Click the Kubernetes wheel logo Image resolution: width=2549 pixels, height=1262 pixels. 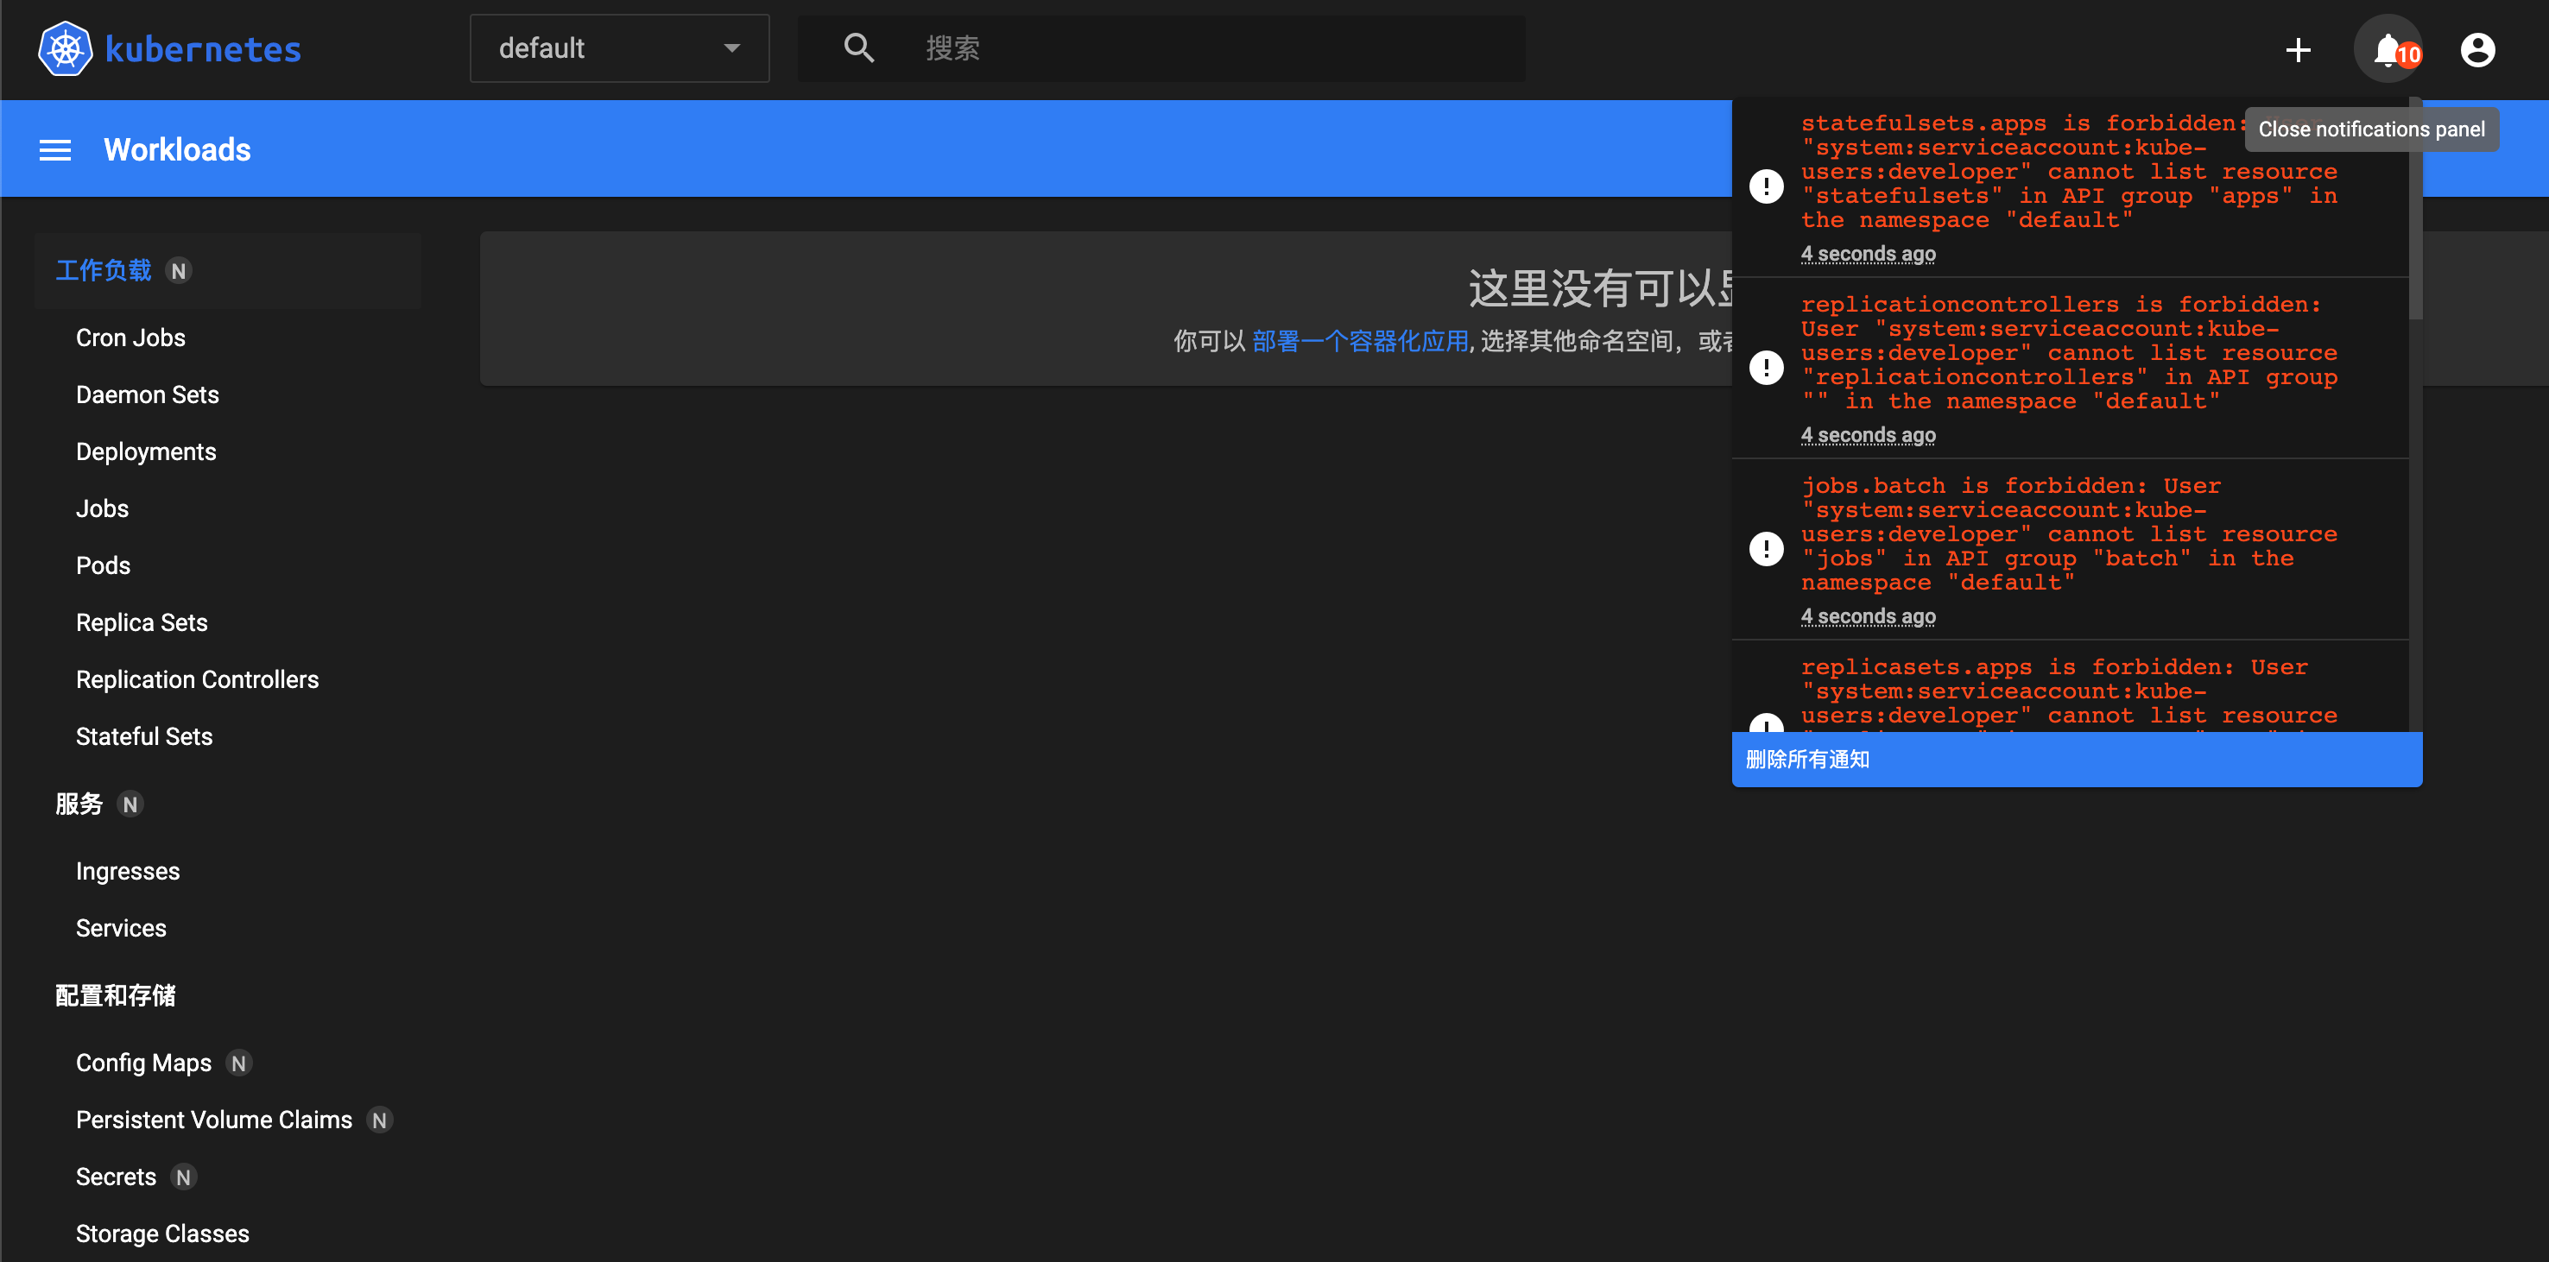[x=66, y=48]
